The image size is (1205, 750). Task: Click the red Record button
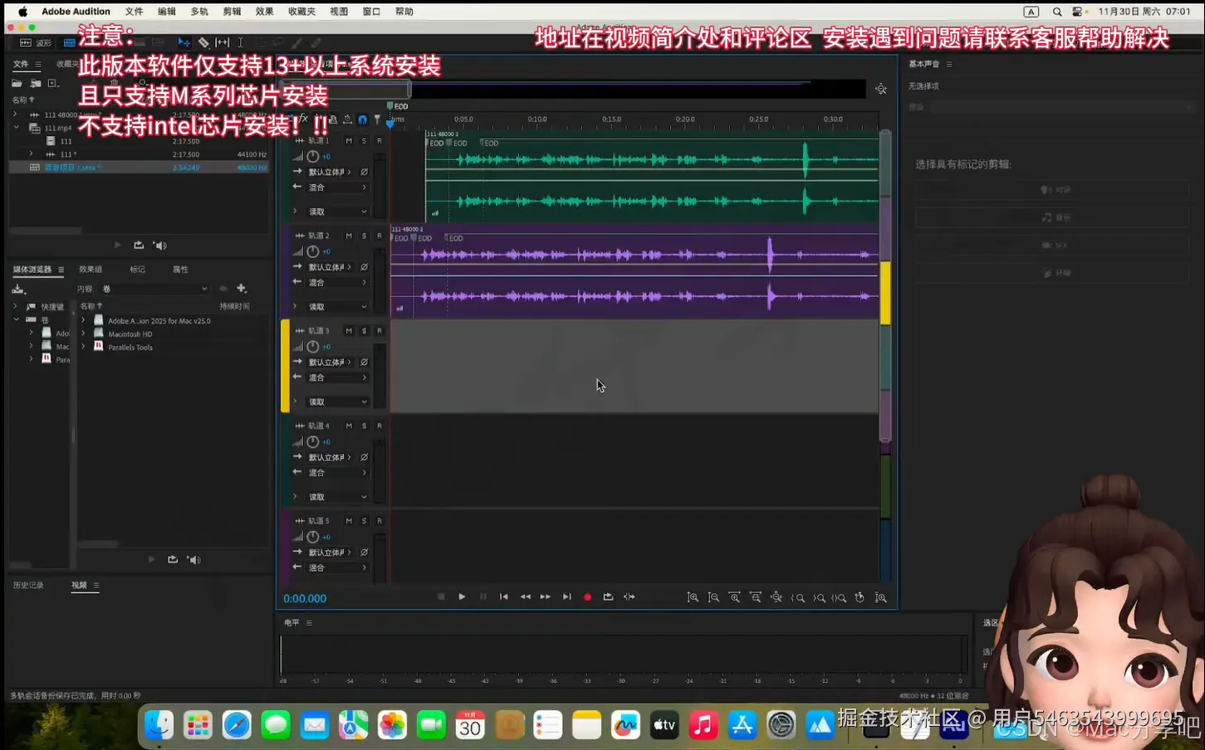tap(587, 597)
